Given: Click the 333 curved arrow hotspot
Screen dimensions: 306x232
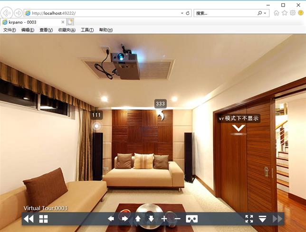Looking at the screenshot, I should click(161, 115).
